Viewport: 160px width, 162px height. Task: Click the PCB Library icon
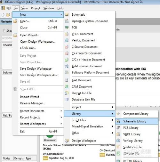coord(118,128)
